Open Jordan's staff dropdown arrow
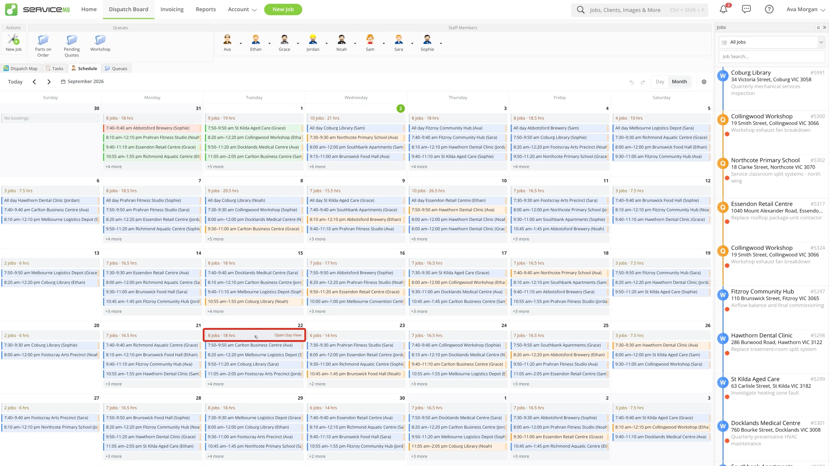The height and width of the screenshot is (466, 829). click(326, 43)
